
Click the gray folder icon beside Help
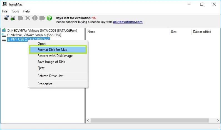click(42, 18)
